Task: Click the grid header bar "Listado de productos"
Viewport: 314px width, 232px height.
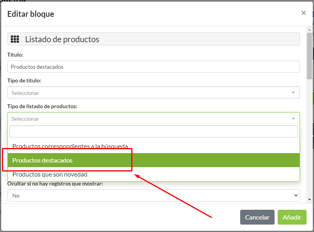Action: [152, 39]
